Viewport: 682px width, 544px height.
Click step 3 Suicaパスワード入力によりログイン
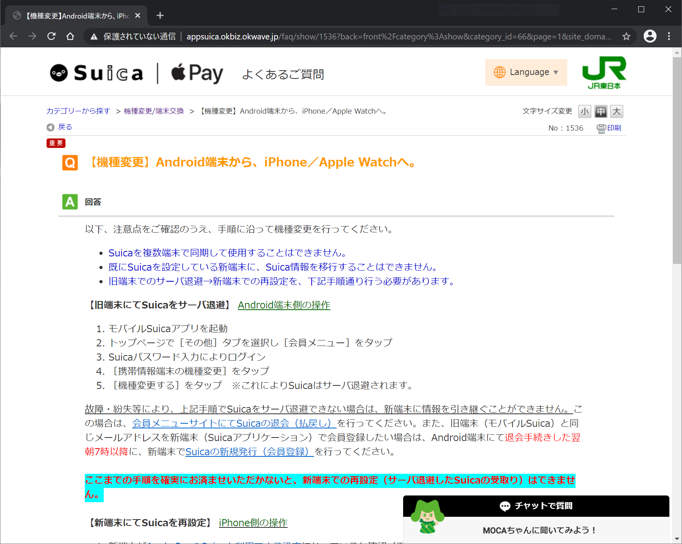click(x=187, y=357)
